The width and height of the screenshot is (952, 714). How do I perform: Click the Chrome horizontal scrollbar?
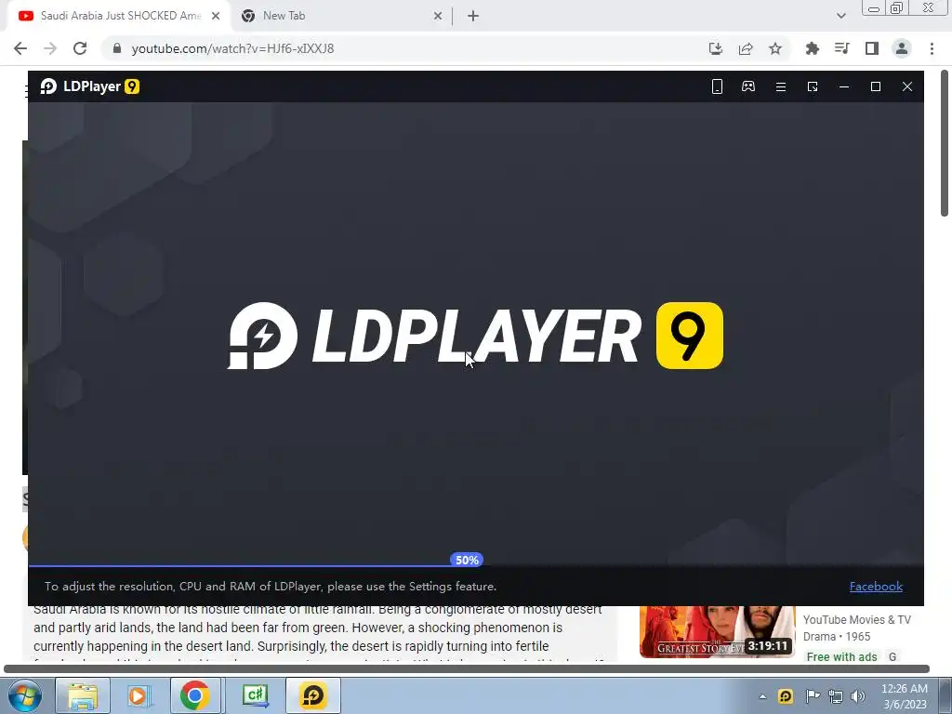tap(467, 668)
